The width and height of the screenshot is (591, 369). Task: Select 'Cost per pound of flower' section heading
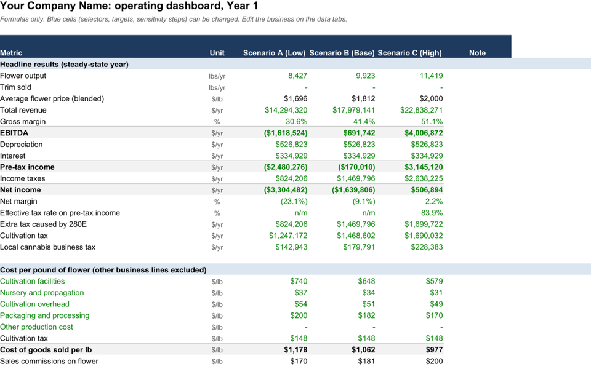(103, 270)
